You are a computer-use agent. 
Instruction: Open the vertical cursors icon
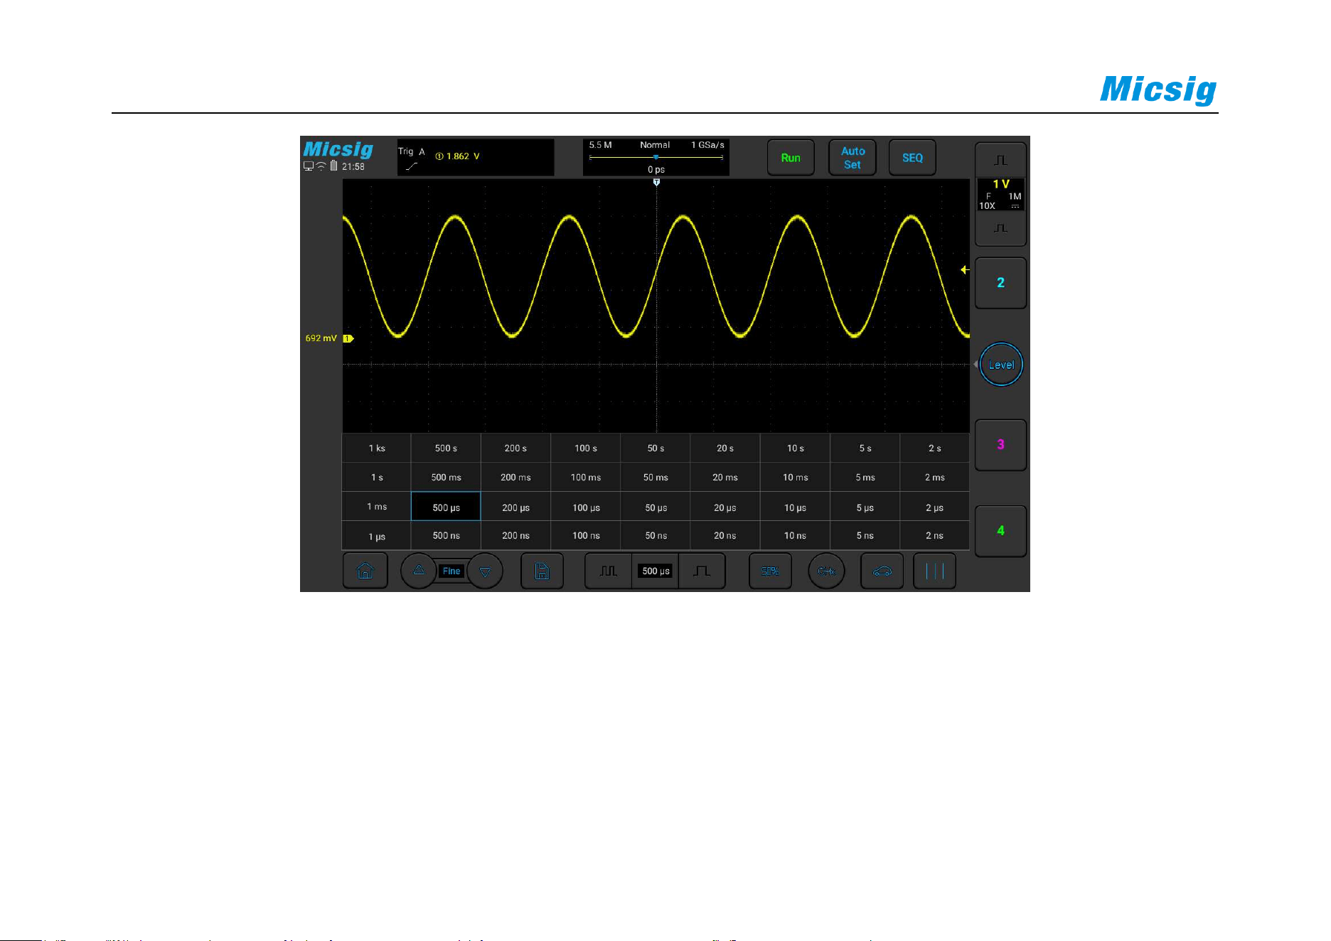click(x=934, y=571)
